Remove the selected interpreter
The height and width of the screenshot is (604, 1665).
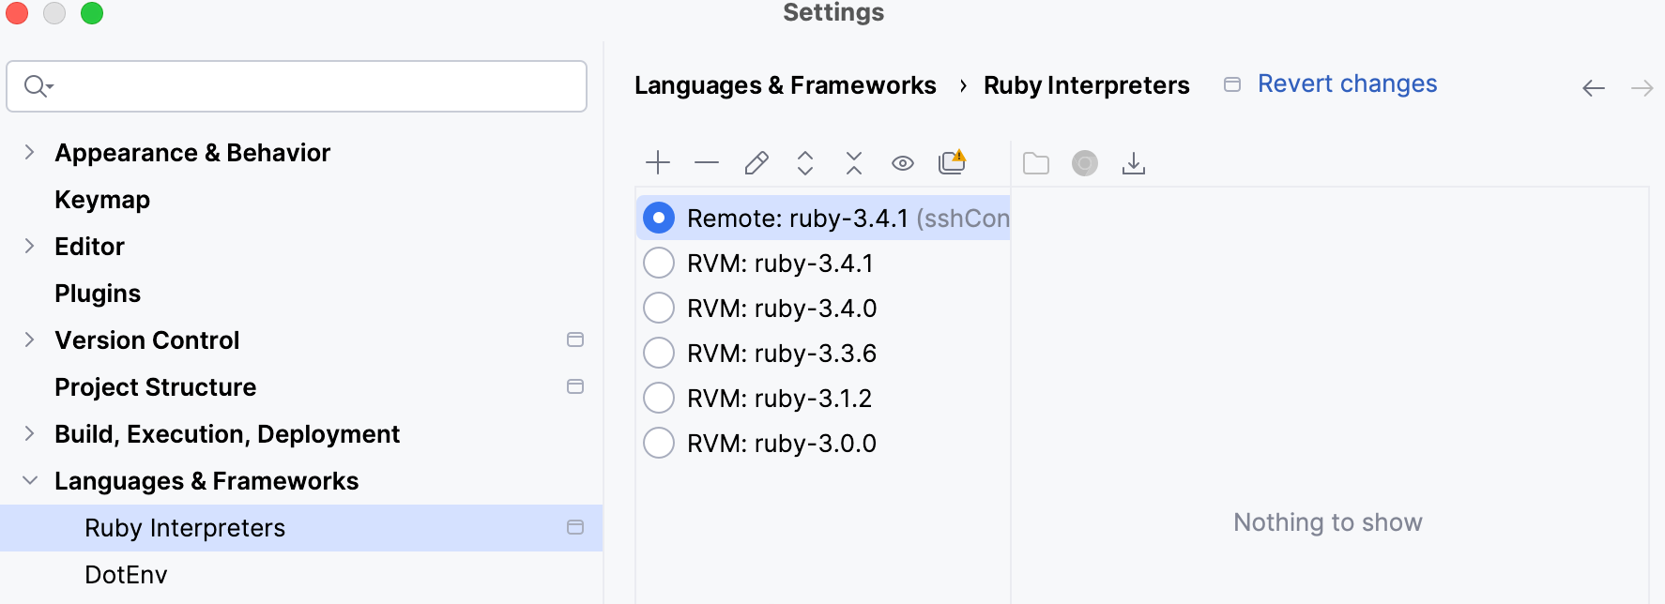click(707, 162)
